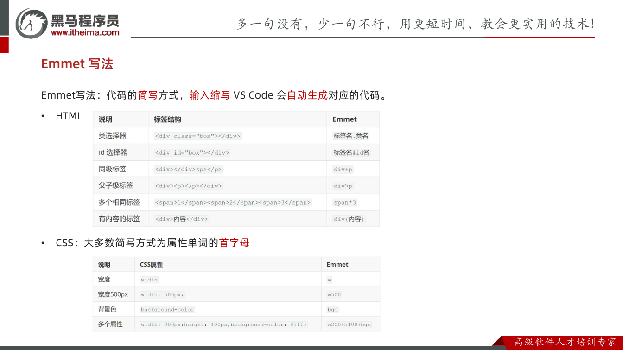Open the www.itheima.com link
The height and width of the screenshot is (350, 623).
coord(85,32)
